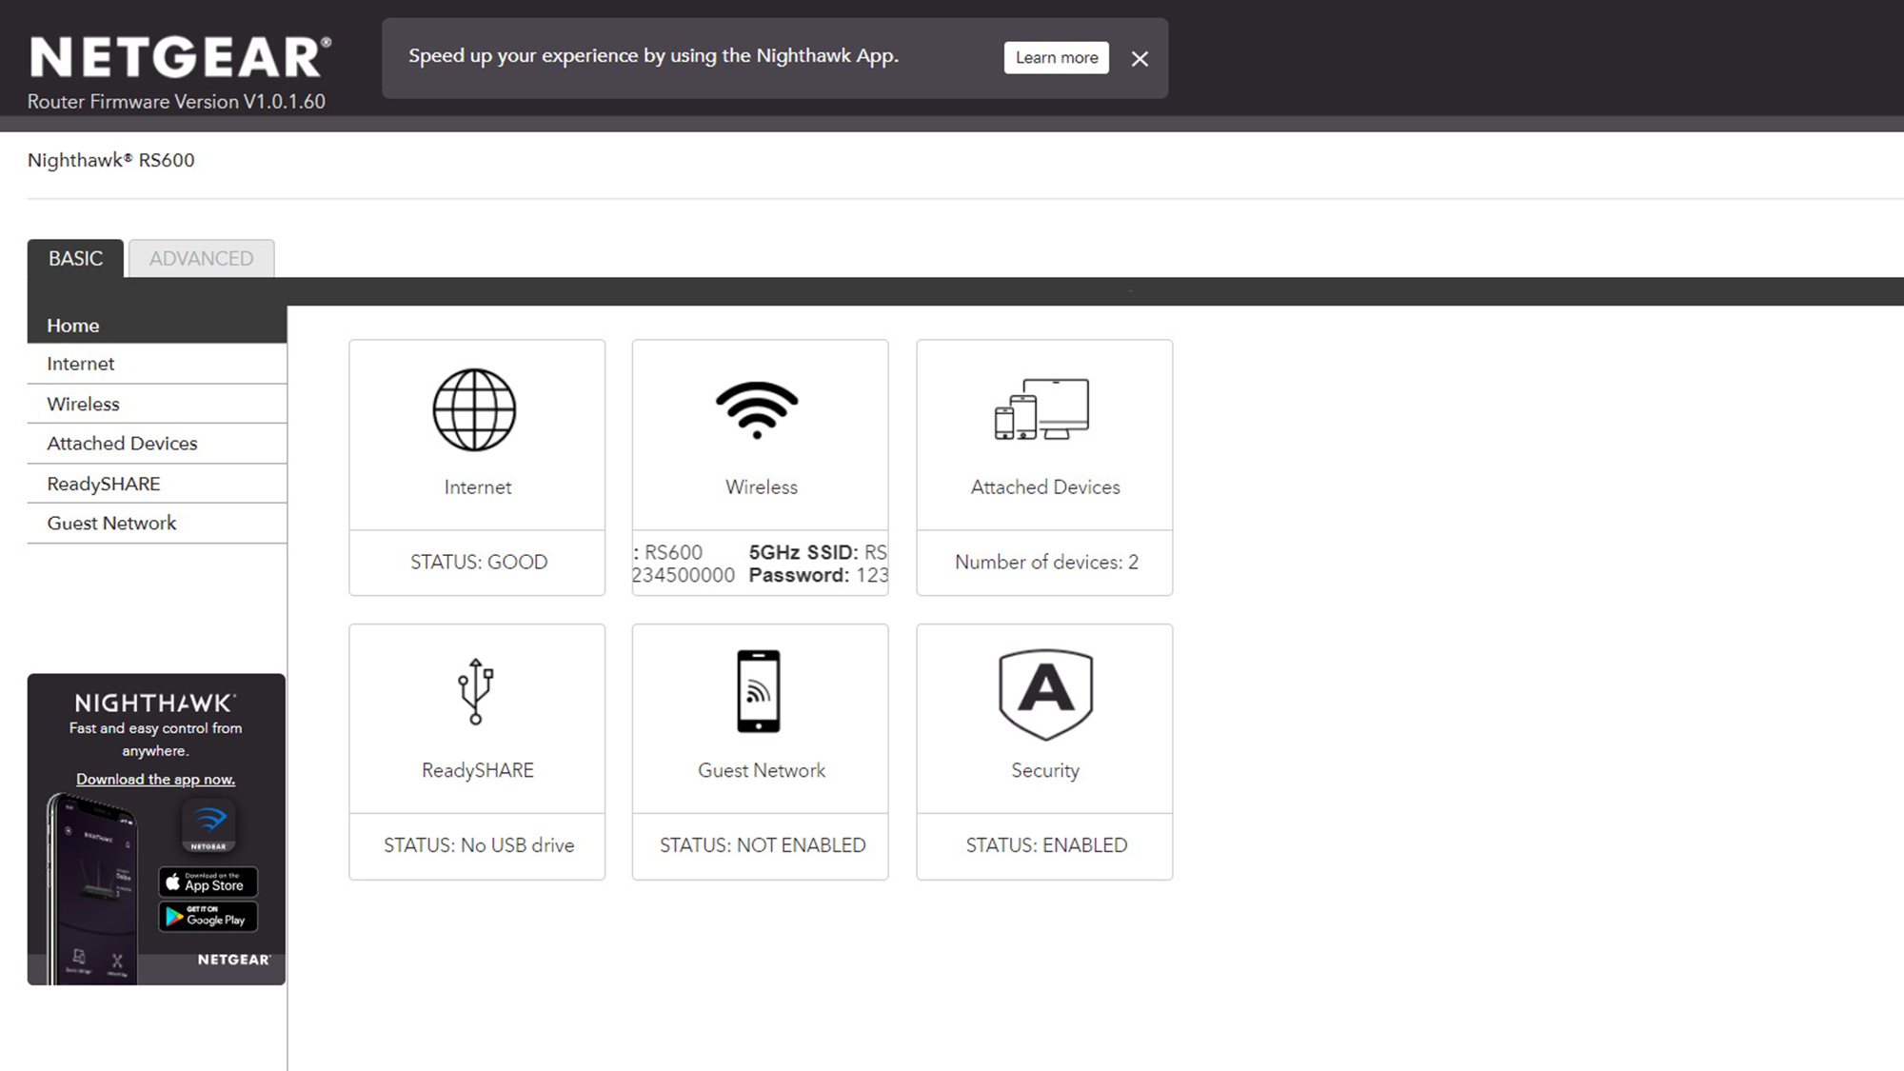
Task: Open the Internet settings menu entry
Action: tap(80, 364)
